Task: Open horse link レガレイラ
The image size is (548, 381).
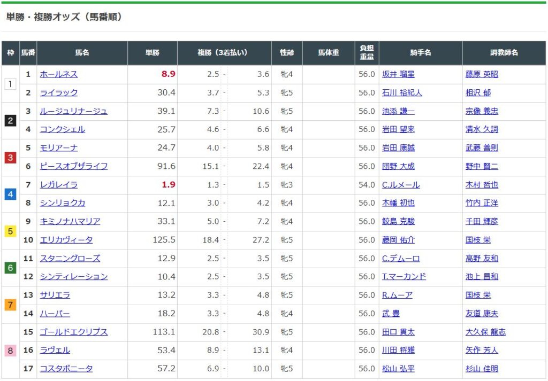Action: (x=59, y=185)
